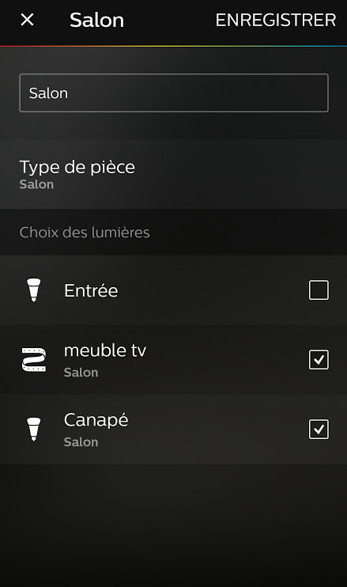
Task: Click the meuble tv lightstrip icon
Action: [x=34, y=359]
